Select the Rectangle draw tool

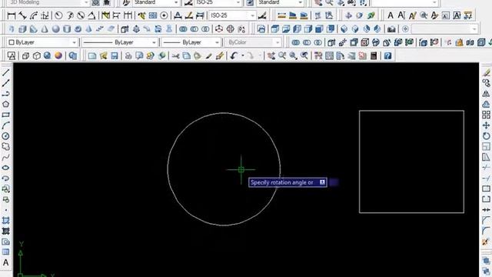click(5, 115)
